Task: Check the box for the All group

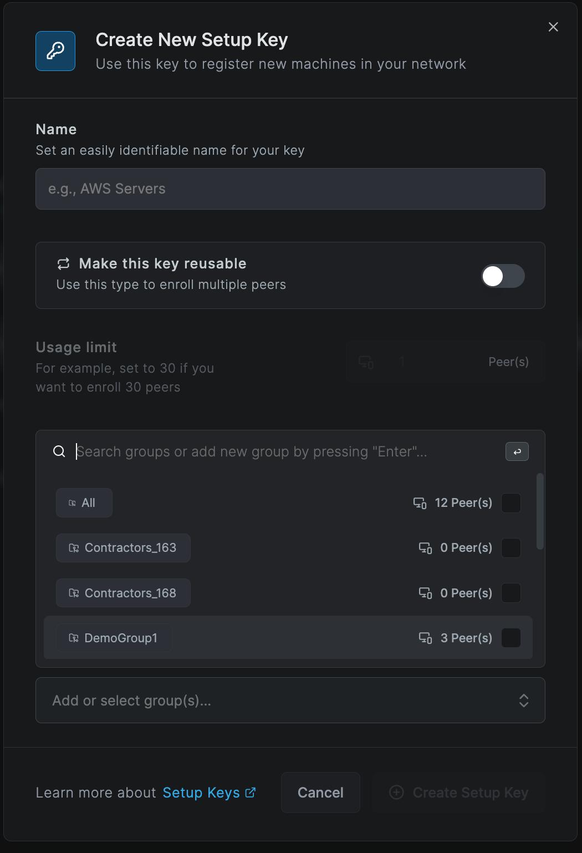Action: (511, 503)
